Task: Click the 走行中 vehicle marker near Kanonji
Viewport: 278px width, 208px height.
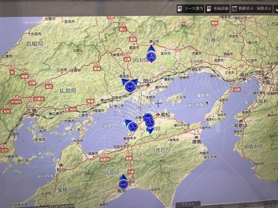Action: (x=132, y=127)
